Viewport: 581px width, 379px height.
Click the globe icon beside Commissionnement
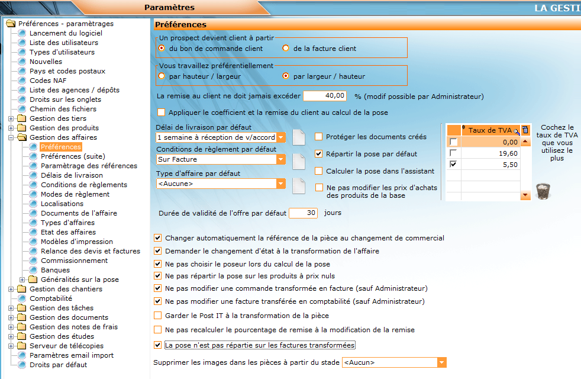(x=33, y=261)
